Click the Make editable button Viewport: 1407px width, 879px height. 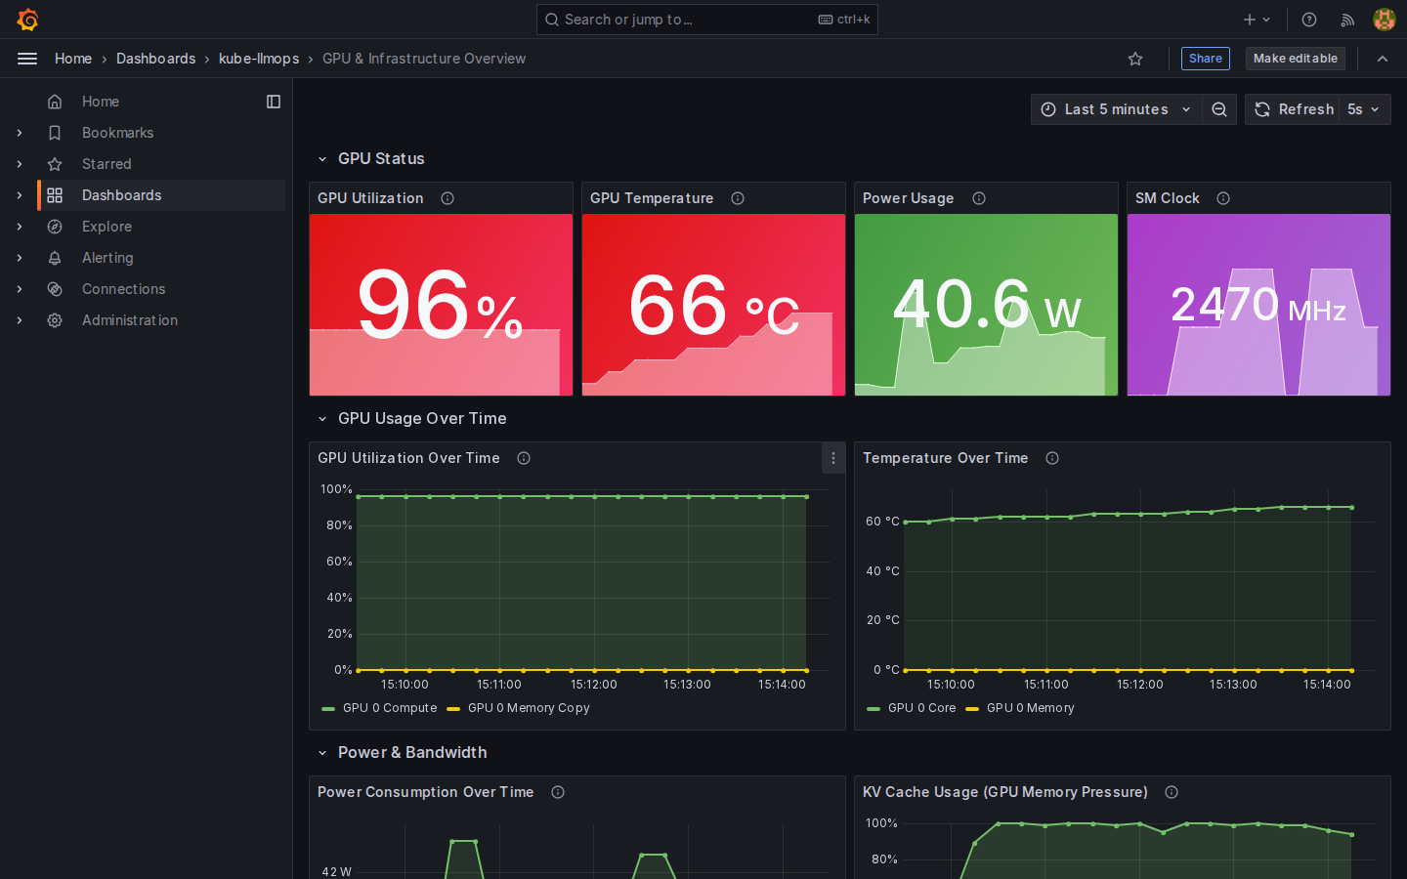pyautogui.click(x=1296, y=59)
